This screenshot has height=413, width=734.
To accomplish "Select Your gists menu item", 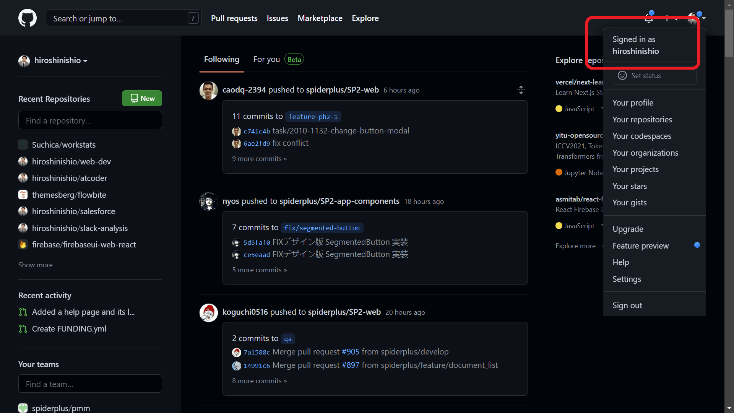I will tap(654, 202).
